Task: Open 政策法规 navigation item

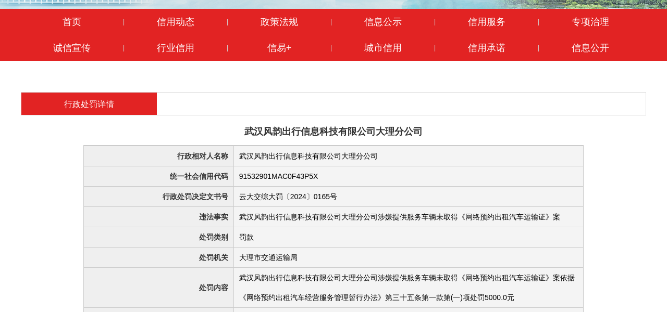Action: [279, 22]
